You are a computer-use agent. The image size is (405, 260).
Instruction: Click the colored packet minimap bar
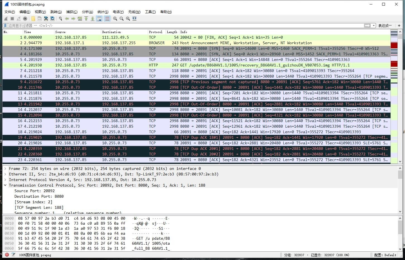click(394, 96)
